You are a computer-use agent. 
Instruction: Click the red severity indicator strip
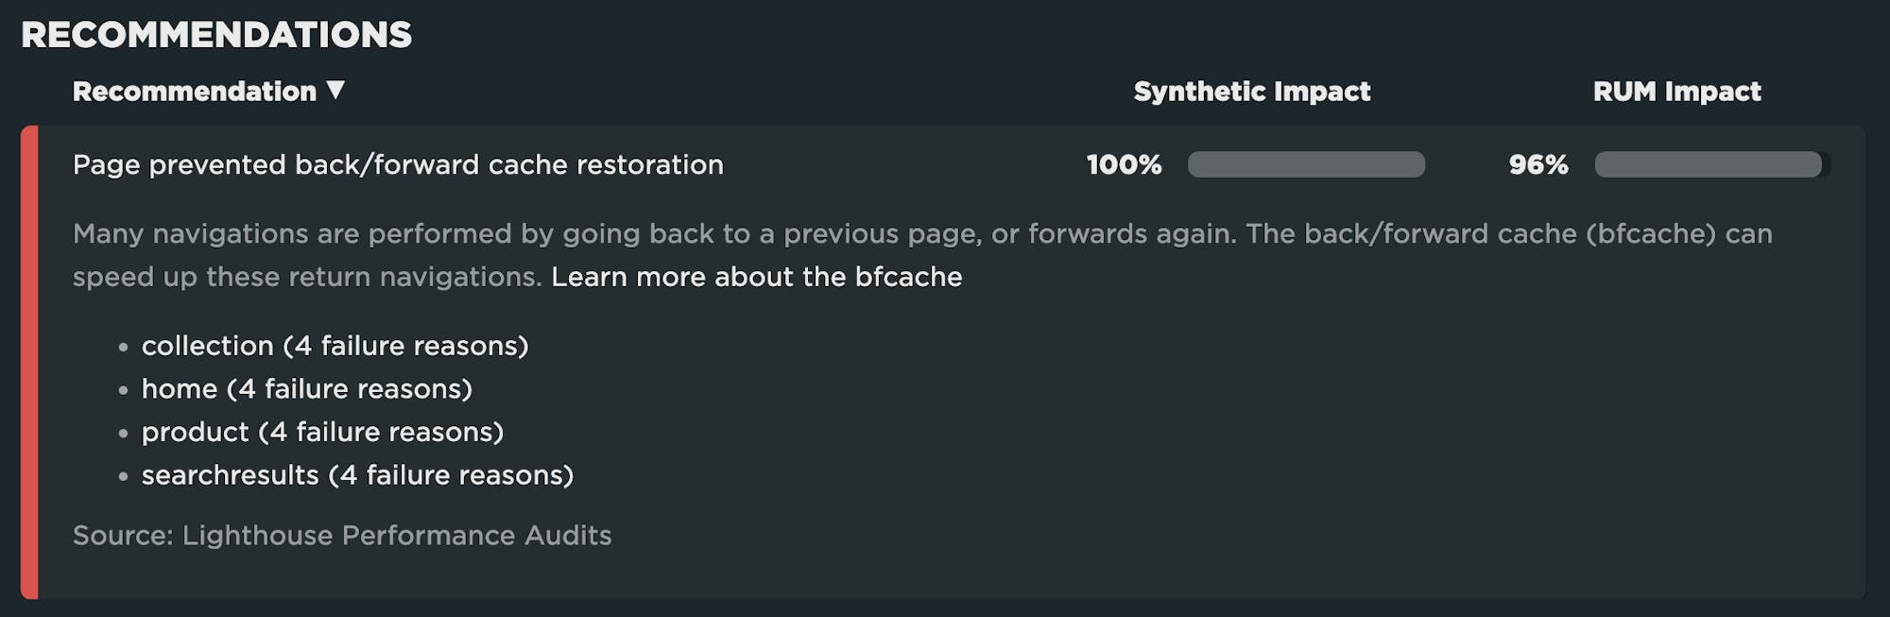point(29,362)
